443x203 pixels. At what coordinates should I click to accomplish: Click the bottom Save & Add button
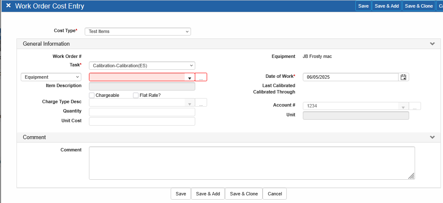click(x=208, y=194)
